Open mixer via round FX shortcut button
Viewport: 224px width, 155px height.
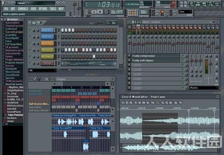tap(217, 4)
